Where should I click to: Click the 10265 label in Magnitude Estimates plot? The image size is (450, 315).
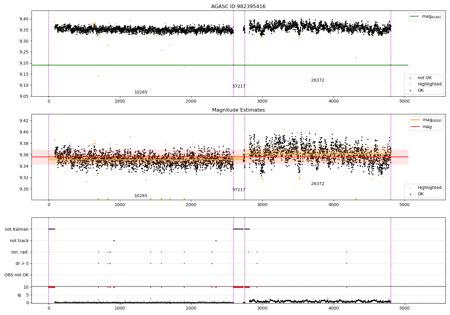(x=141, y=196)
